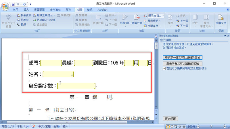
Task: Open 參考資料 research tool
Action: [x=24, y=15]
